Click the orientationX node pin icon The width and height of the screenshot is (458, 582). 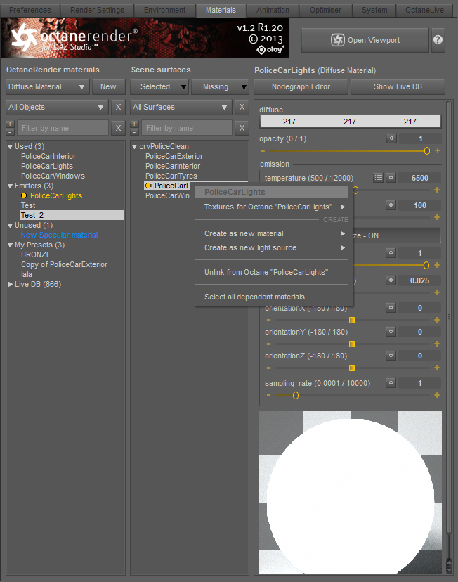point(391,308)
